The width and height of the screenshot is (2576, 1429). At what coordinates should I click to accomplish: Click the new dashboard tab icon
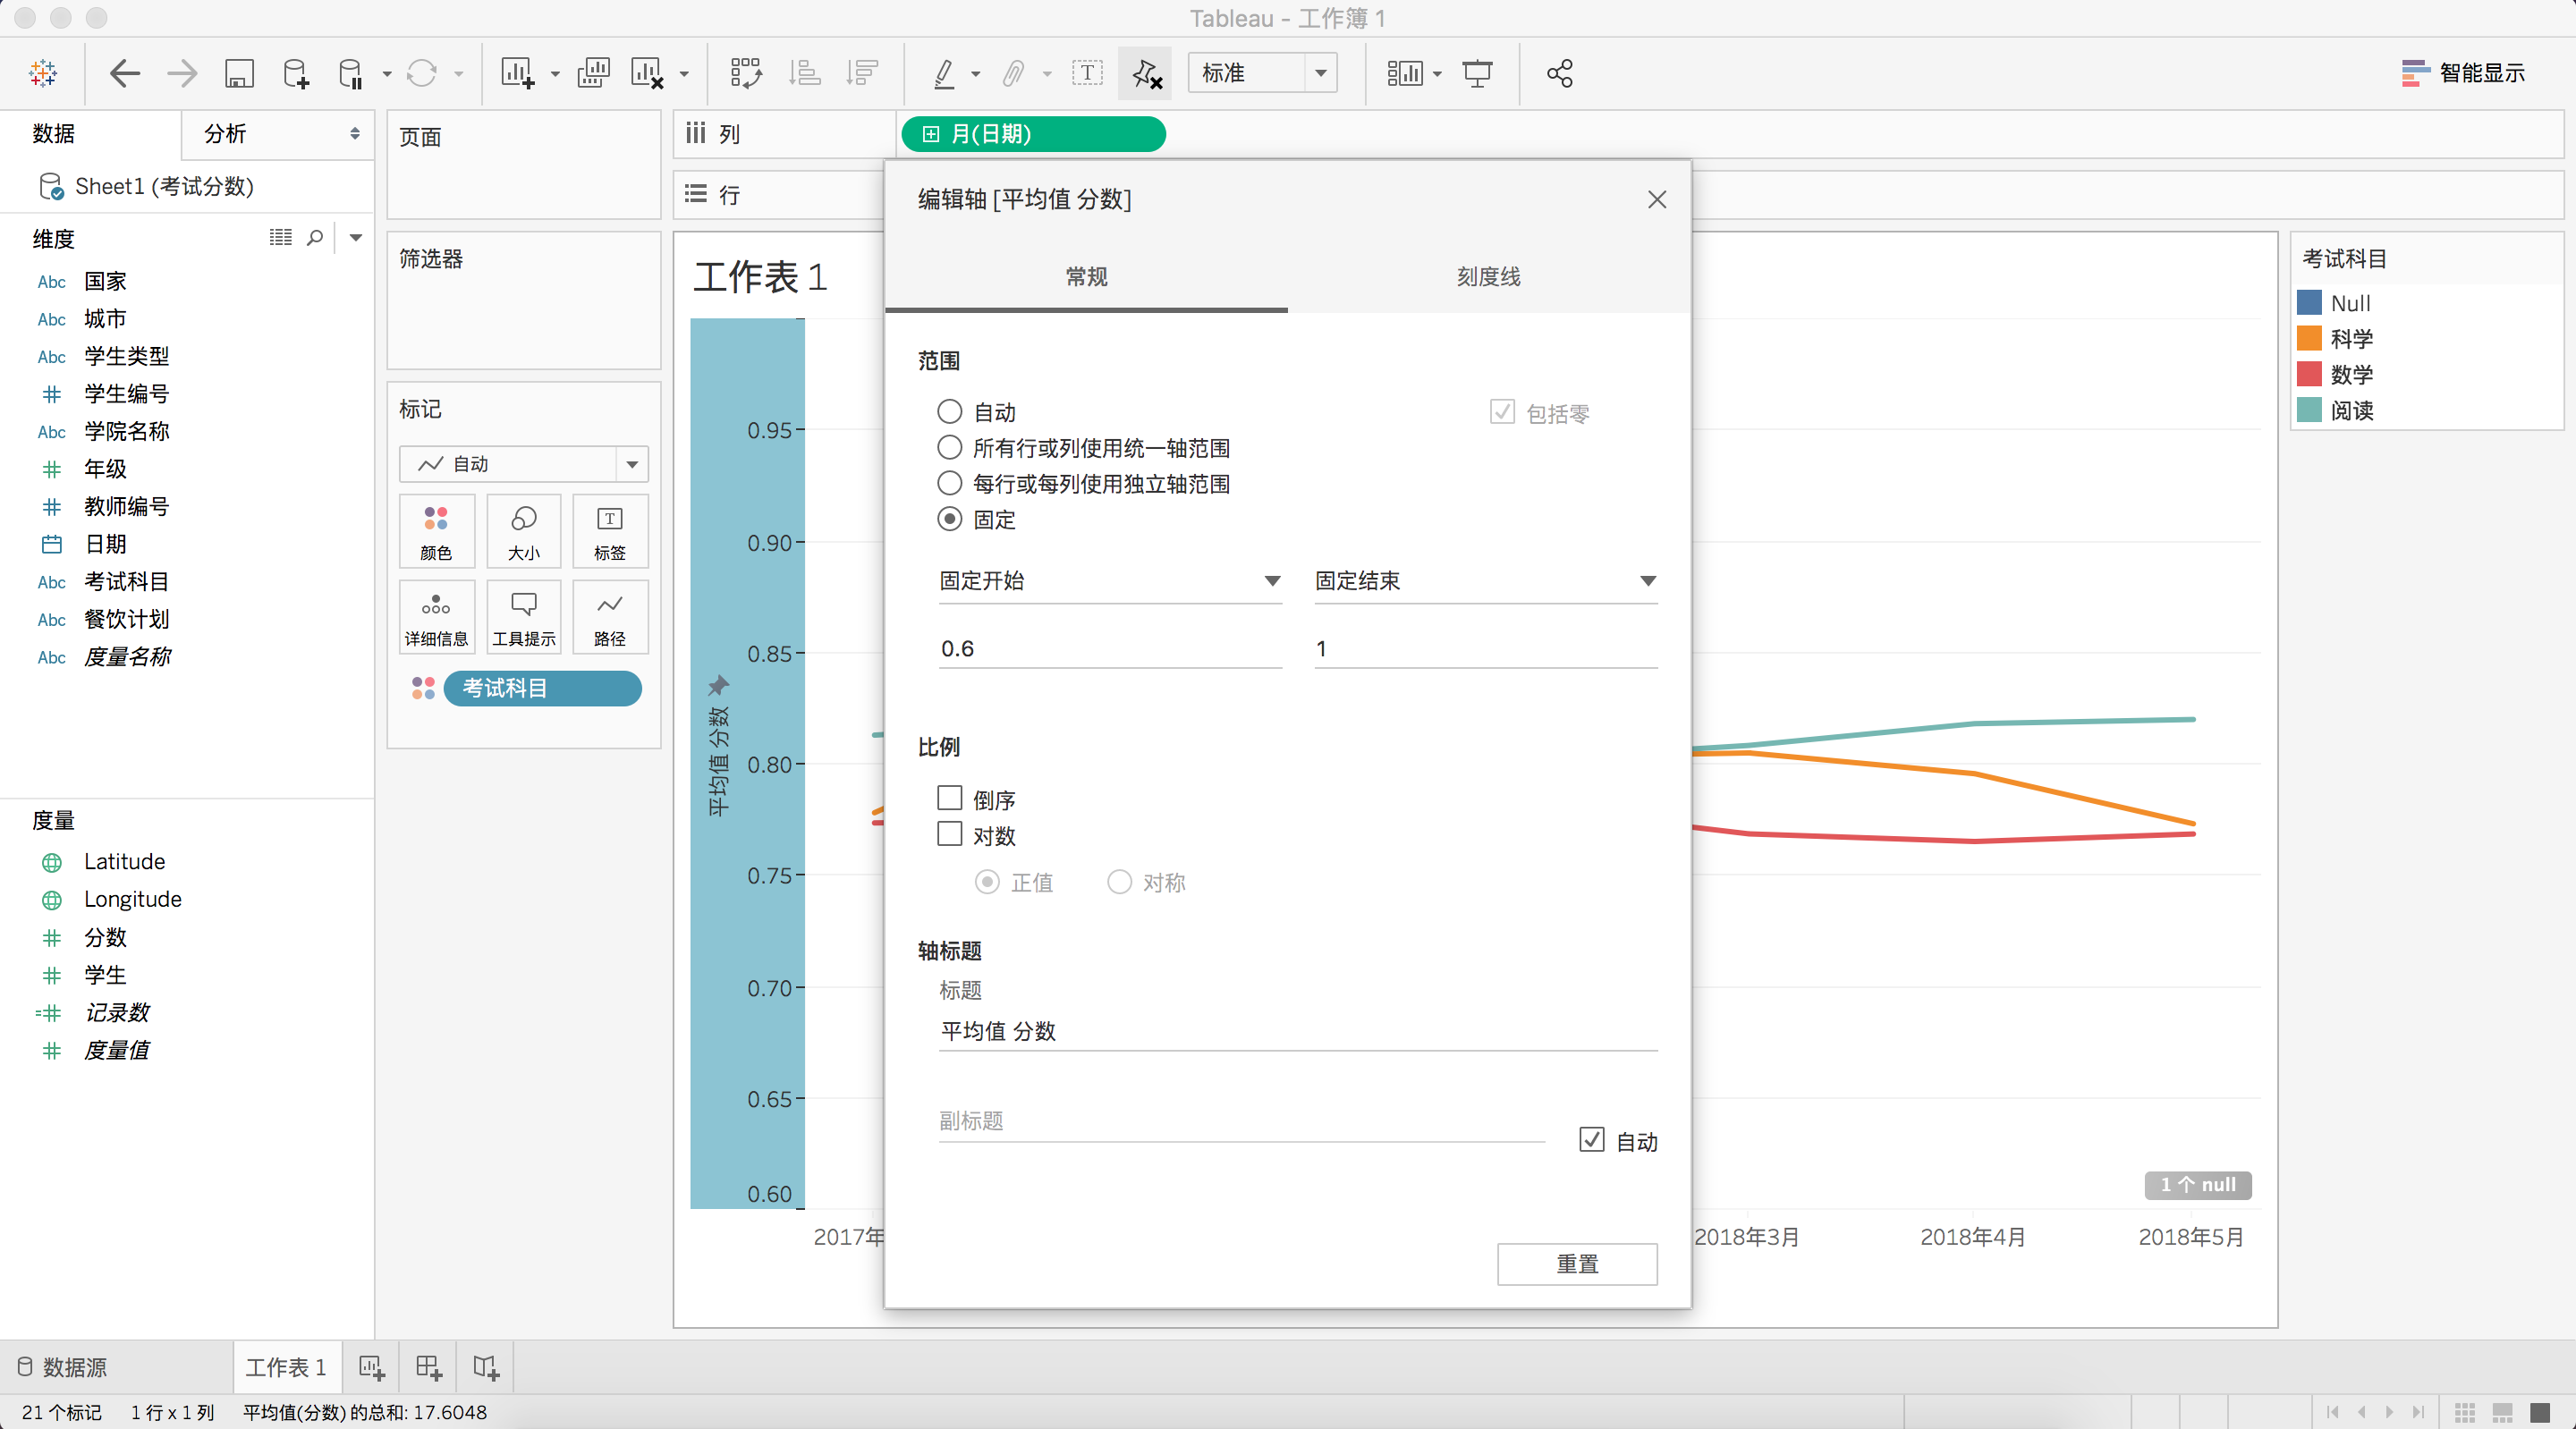coord(428,1367)
